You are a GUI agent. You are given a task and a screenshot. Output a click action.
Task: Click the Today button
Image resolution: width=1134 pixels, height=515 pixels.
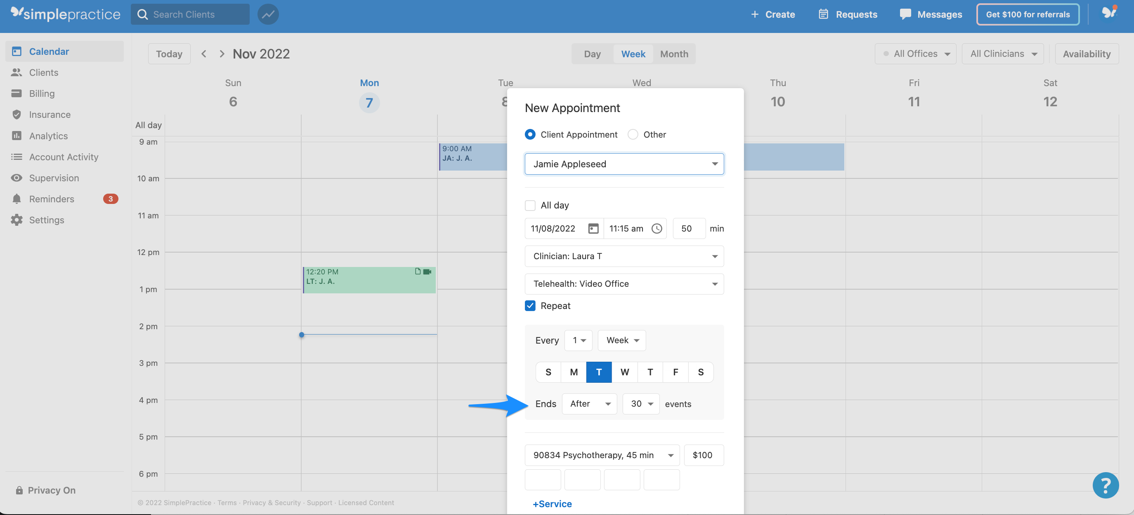click(169, 54)
